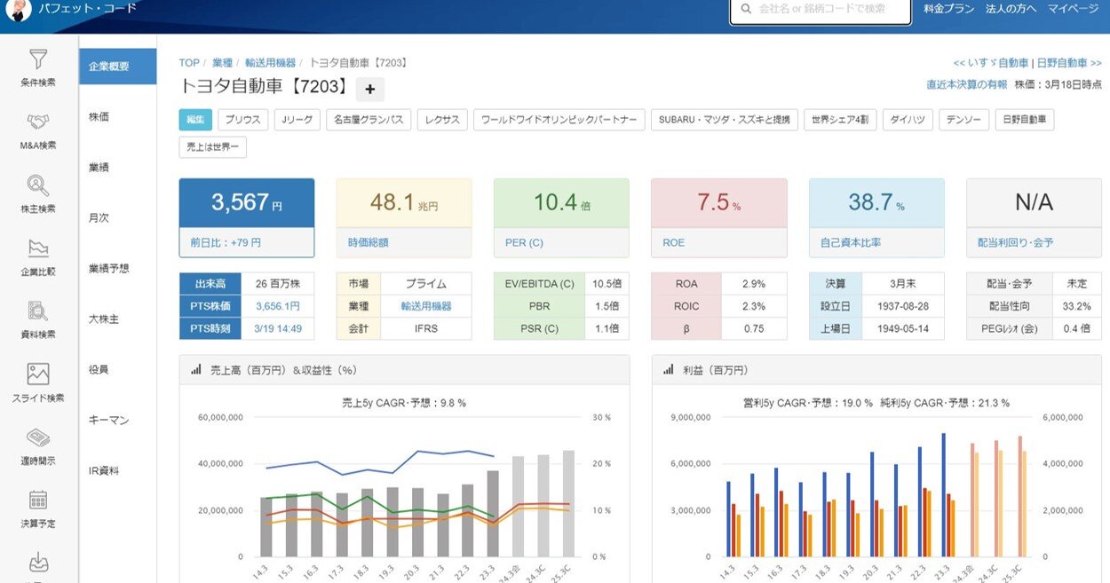Open the ROE metric link

pyautogui.click(x=673, y=241)
